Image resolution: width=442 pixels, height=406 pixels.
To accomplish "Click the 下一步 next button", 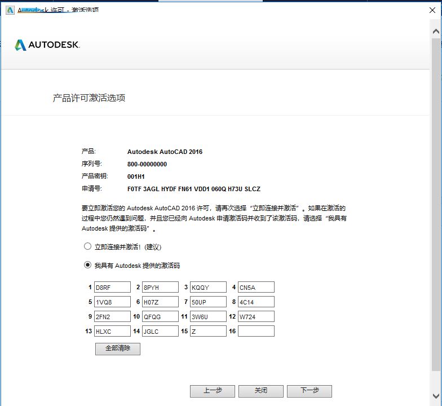I will (309, 391).
